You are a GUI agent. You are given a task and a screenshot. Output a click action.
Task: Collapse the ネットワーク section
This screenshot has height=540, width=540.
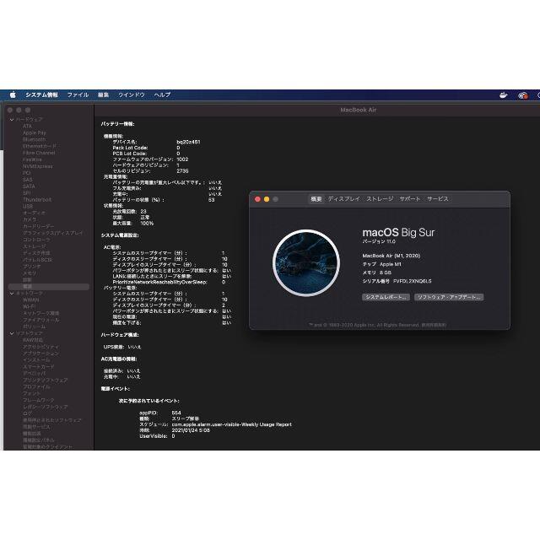tap(12, 294)
